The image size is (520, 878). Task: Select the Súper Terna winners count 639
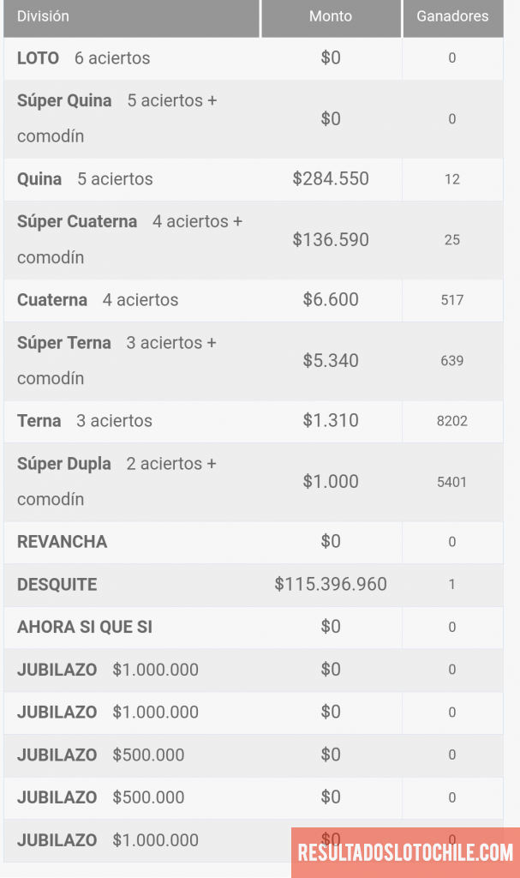click(x=452, y=361)
